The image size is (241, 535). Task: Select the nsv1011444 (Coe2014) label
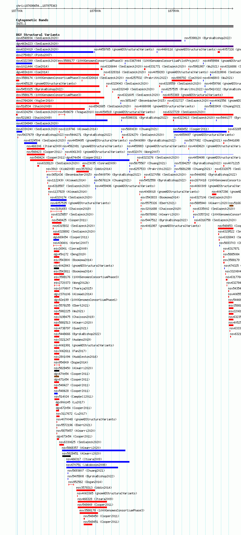click(x=32, y=67)
